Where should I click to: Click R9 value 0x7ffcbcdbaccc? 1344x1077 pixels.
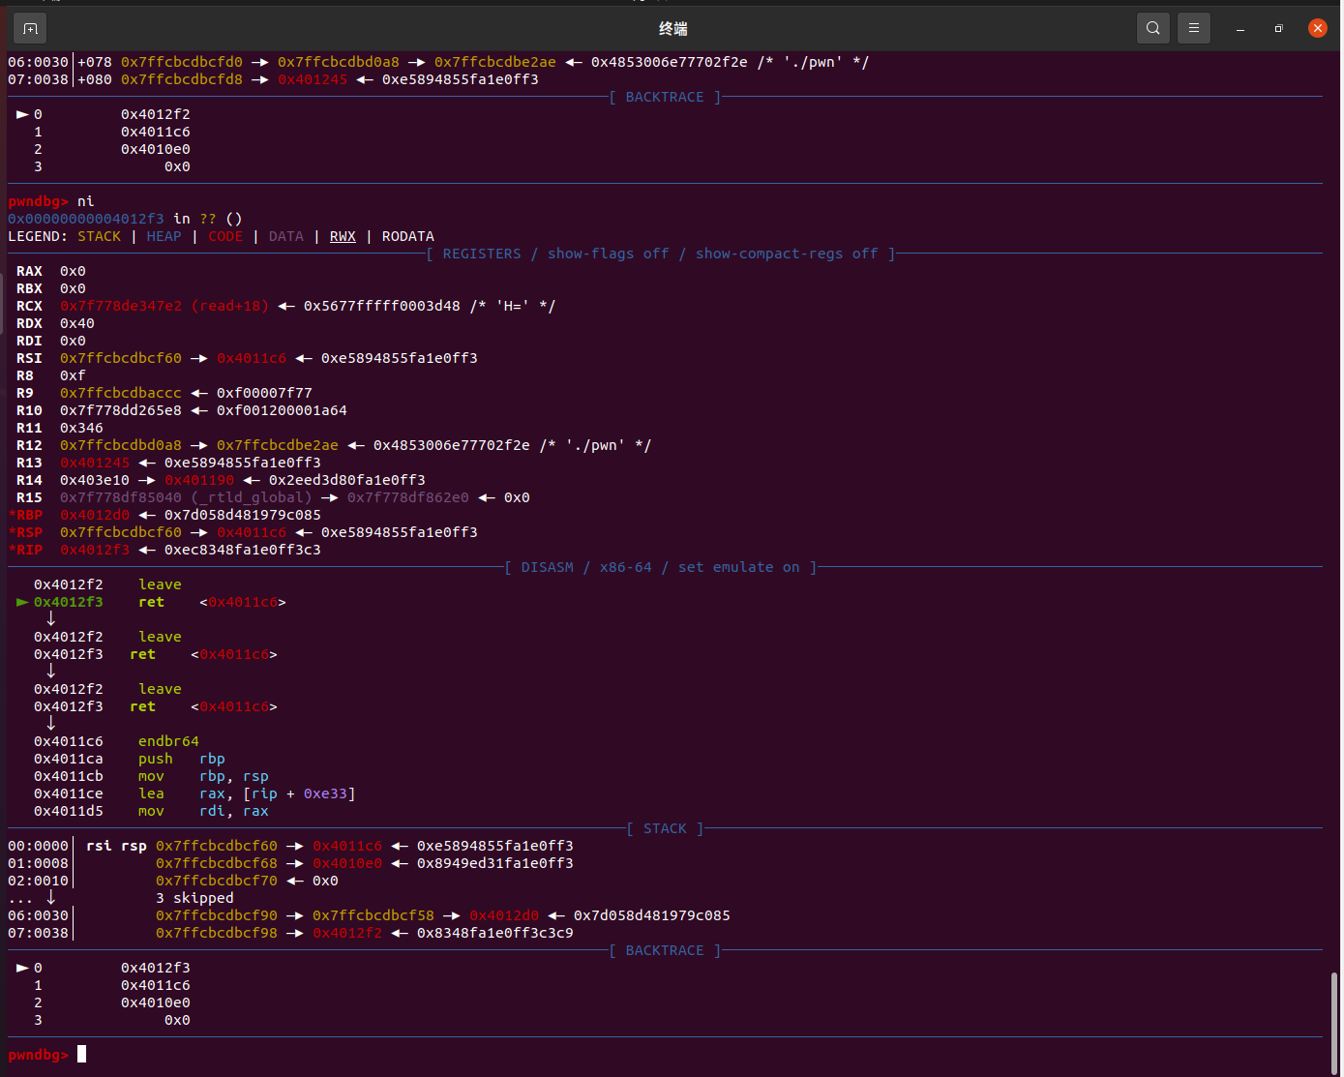point(121,393)
